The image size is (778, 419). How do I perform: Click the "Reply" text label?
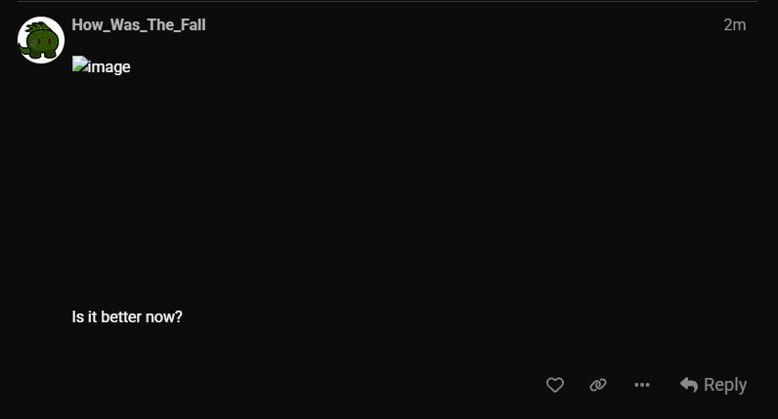[x=725, y=385]
